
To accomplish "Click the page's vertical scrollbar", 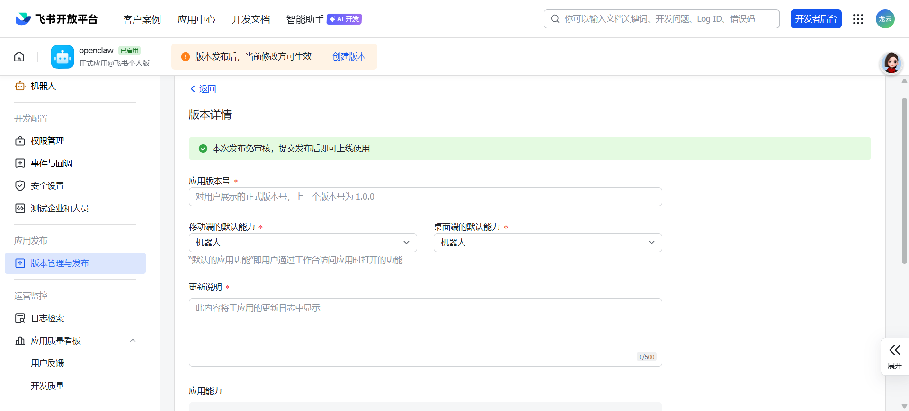I will coord(904,180).
